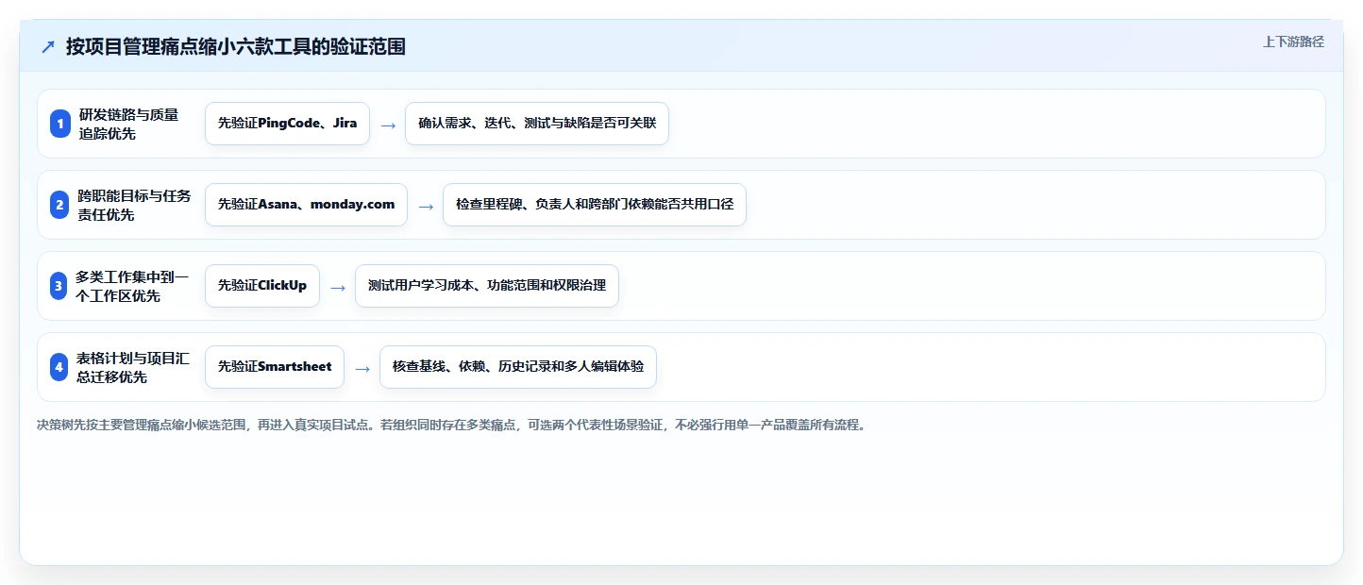Click the text 多类工作集中到一个工作区优先
The width and height of the screenshot is (1363, 585).
click(132, 286)
